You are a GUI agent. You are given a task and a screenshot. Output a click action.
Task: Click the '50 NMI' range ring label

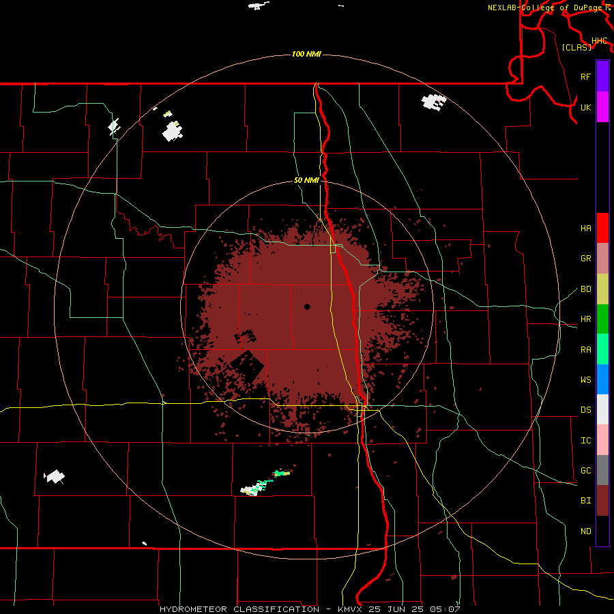pos(306,181)
